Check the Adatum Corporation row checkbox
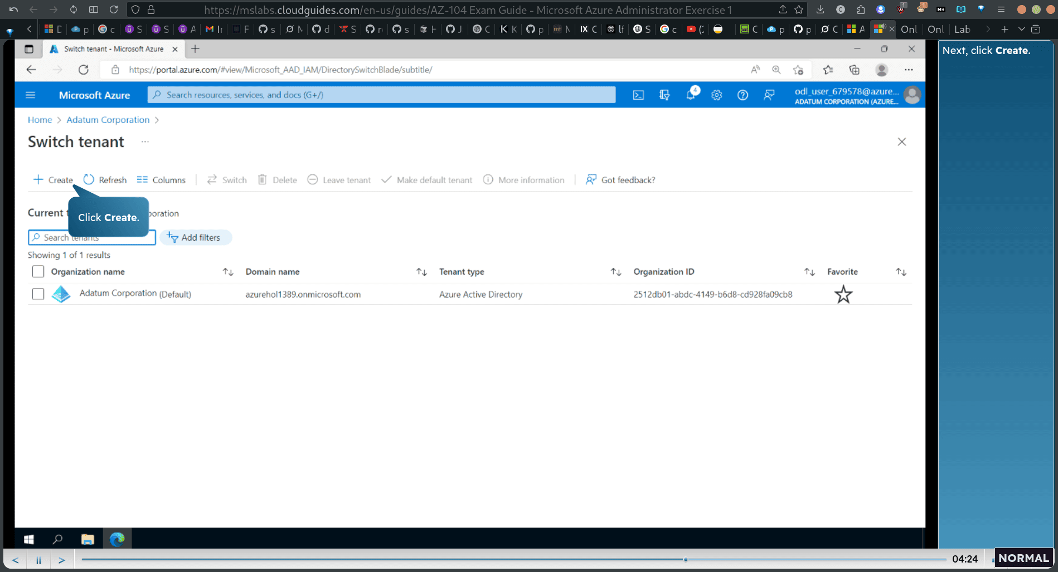This screenshot has height=572, width=1058. click(38, 294)
